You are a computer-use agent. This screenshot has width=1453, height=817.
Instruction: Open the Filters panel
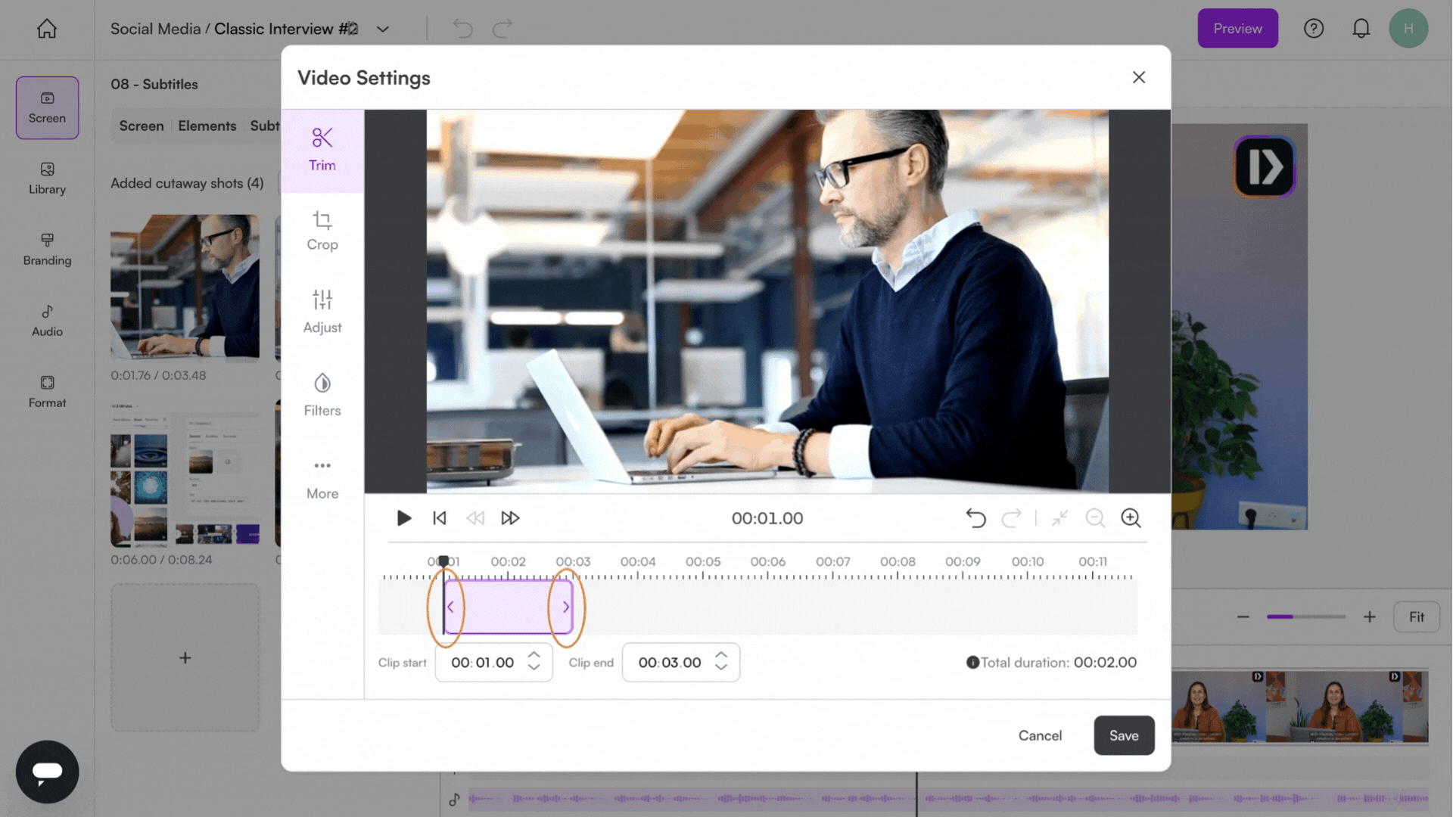pyautogui.click(x=322, y=394)
